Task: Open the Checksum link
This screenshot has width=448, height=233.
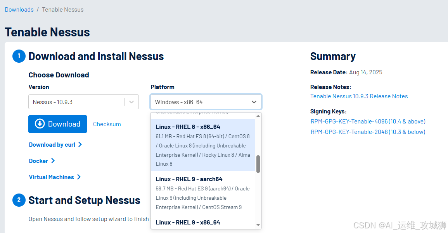Action: (x=107, y=124)
